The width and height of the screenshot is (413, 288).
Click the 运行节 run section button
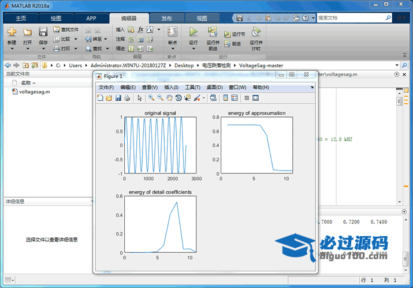tap(235, 34)
